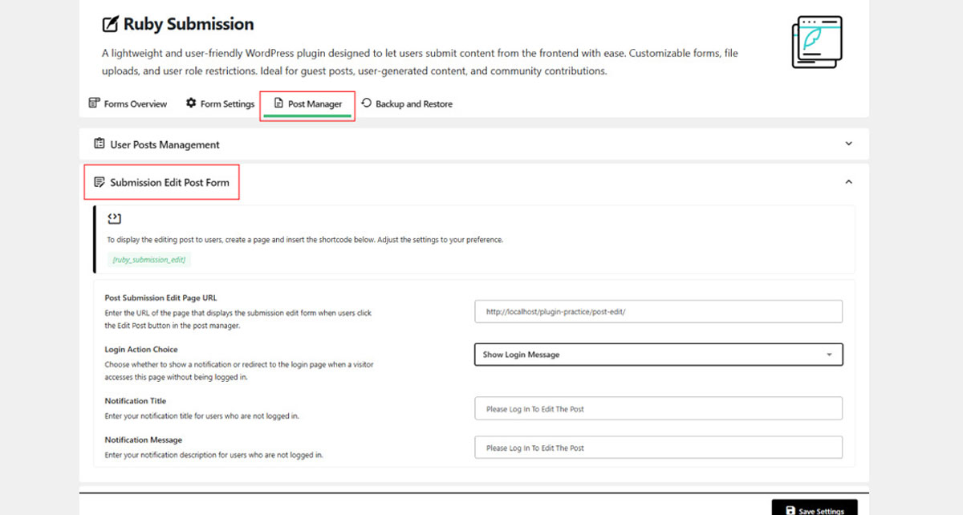Click the Post Submission Edit Page URL field
Image resolution: width=963 pixels, height=515 pixels.
659,311
